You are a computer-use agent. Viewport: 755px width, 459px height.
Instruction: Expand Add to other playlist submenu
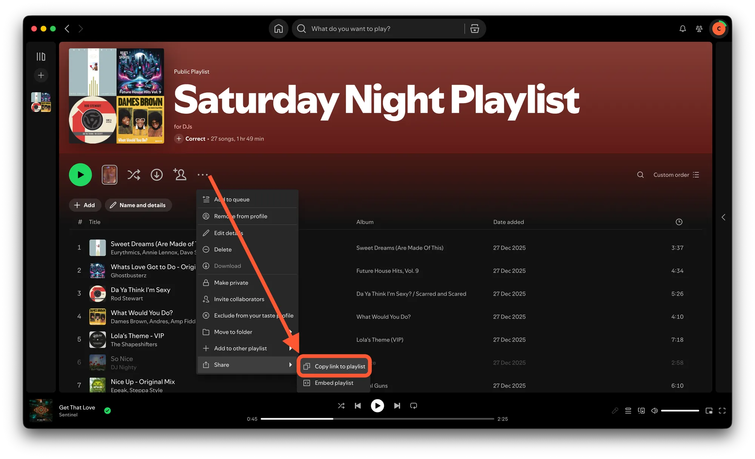tap(248, 348)
